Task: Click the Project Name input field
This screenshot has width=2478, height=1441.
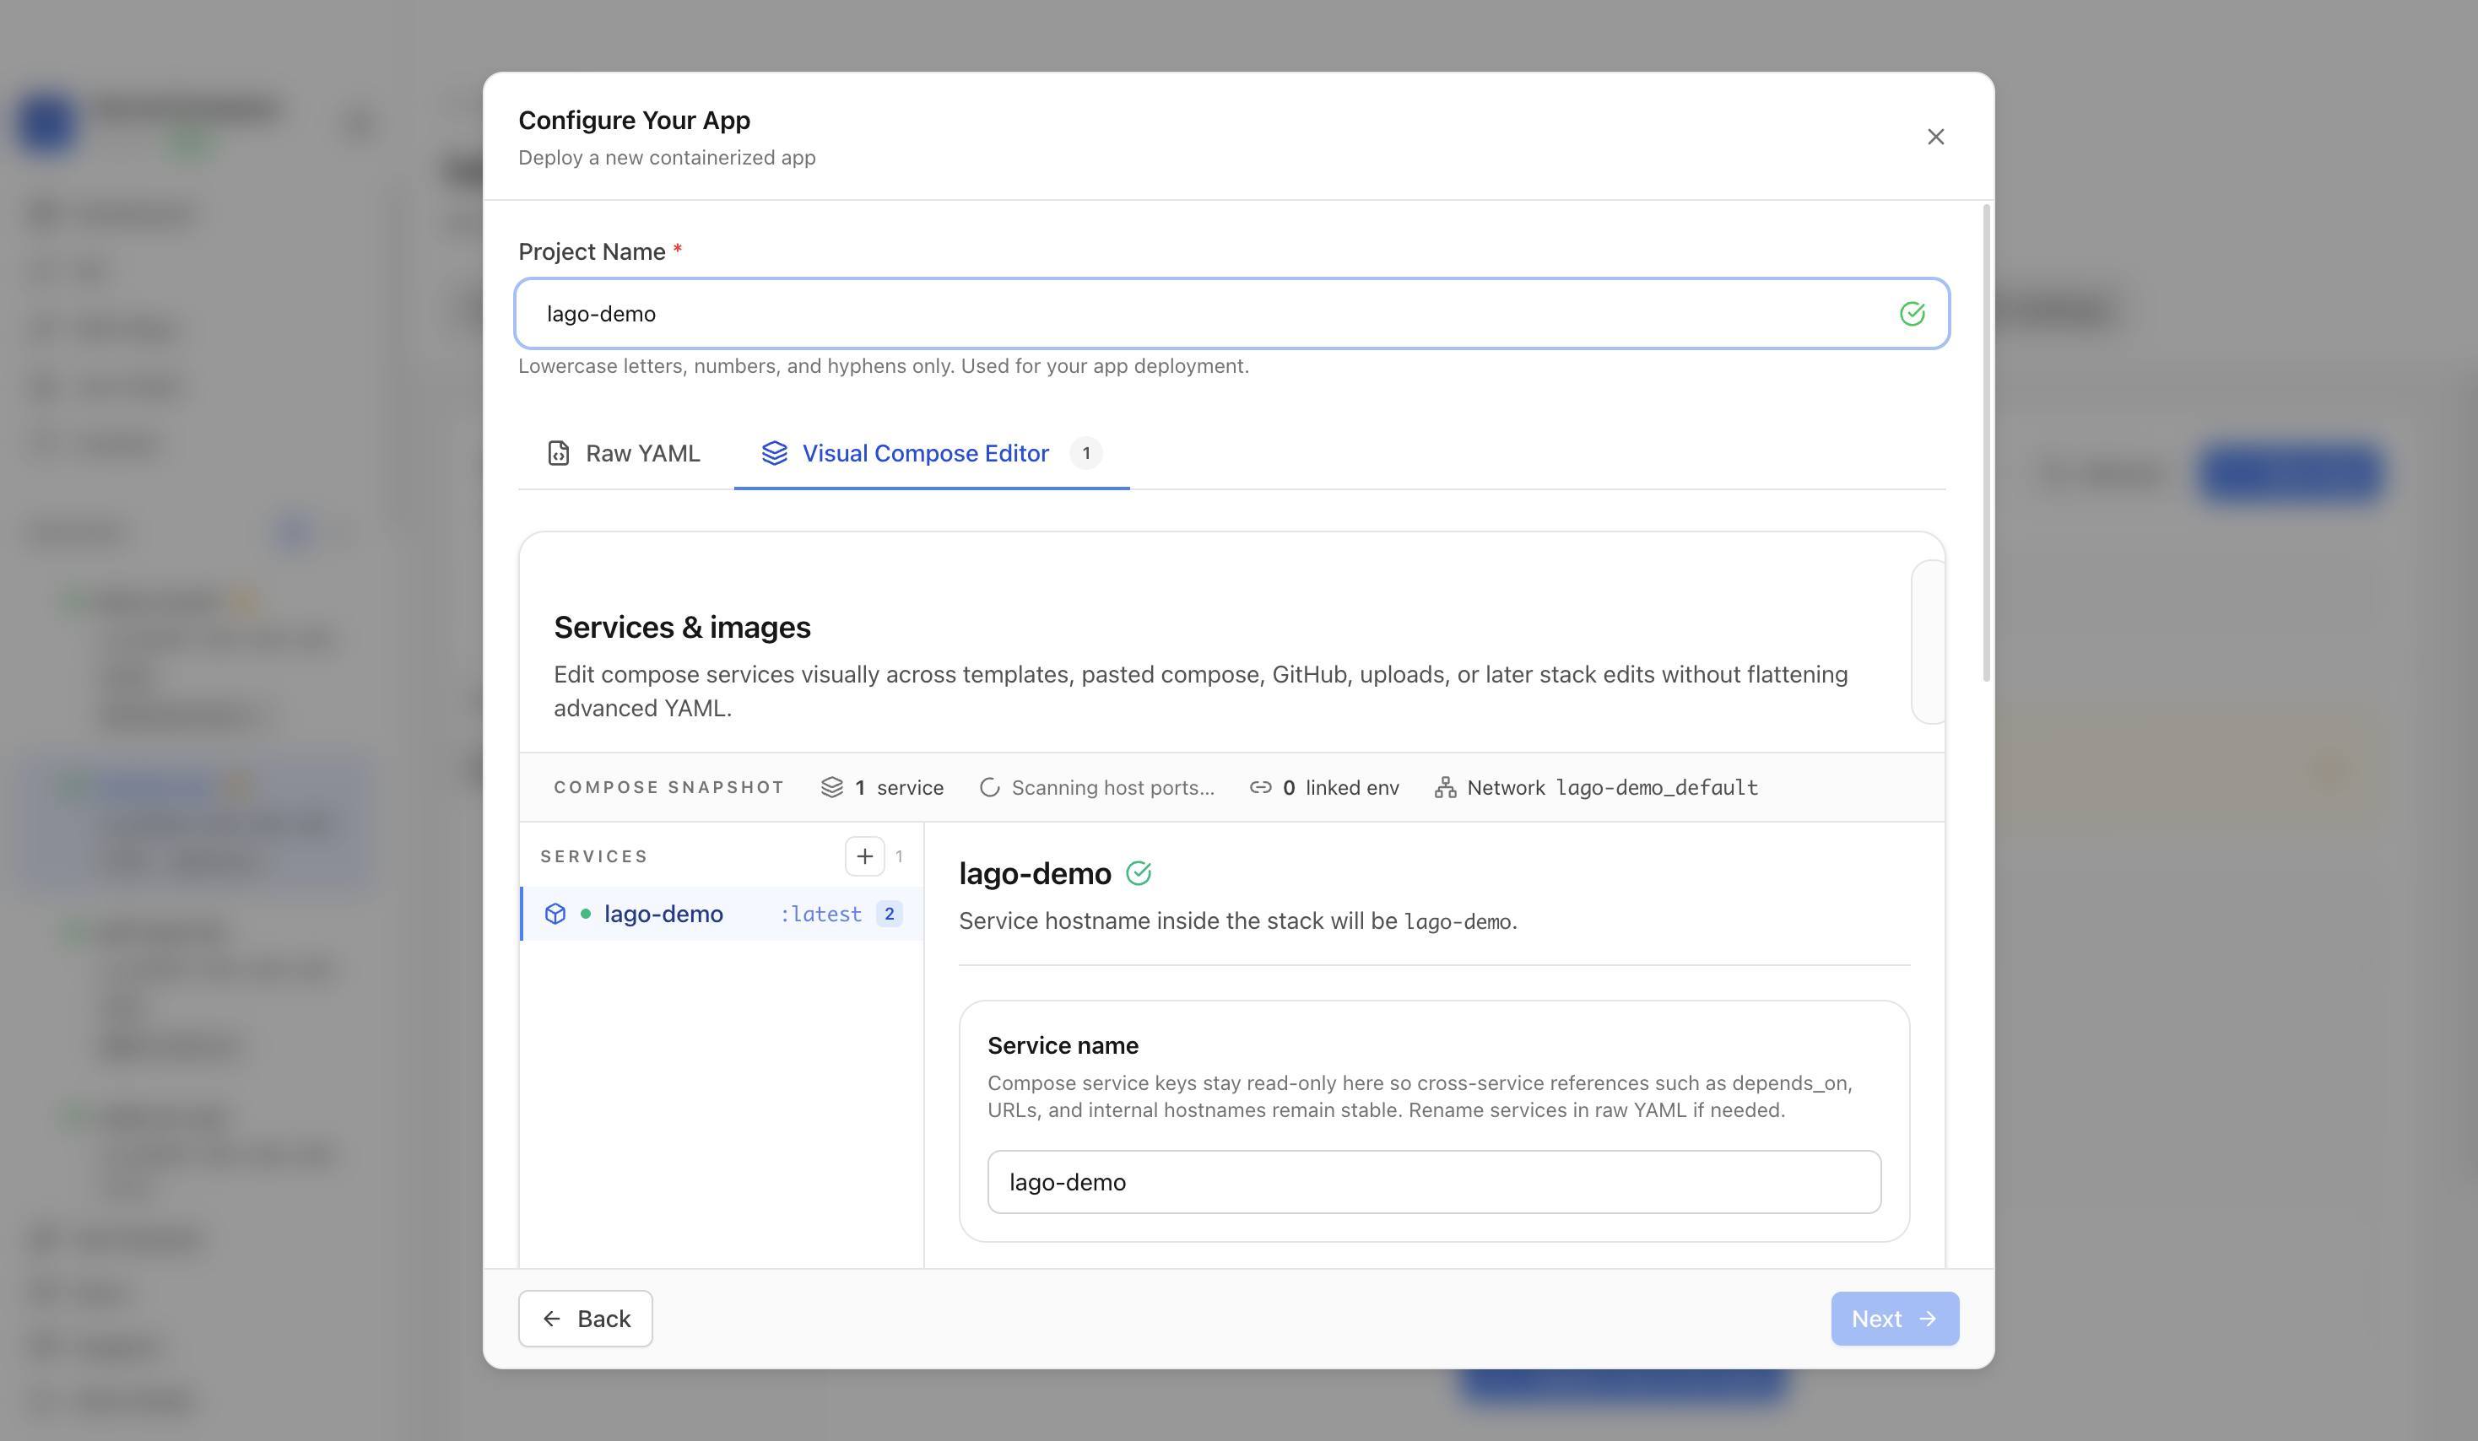Action: click(x=1231, y=314)
